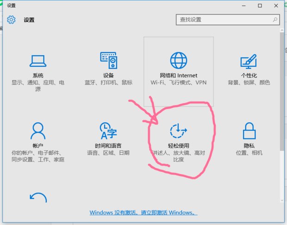This screenshot has height=225, width=287.
Task: Open the 网络和 Internet globe icon
Action: coord(179,60)
